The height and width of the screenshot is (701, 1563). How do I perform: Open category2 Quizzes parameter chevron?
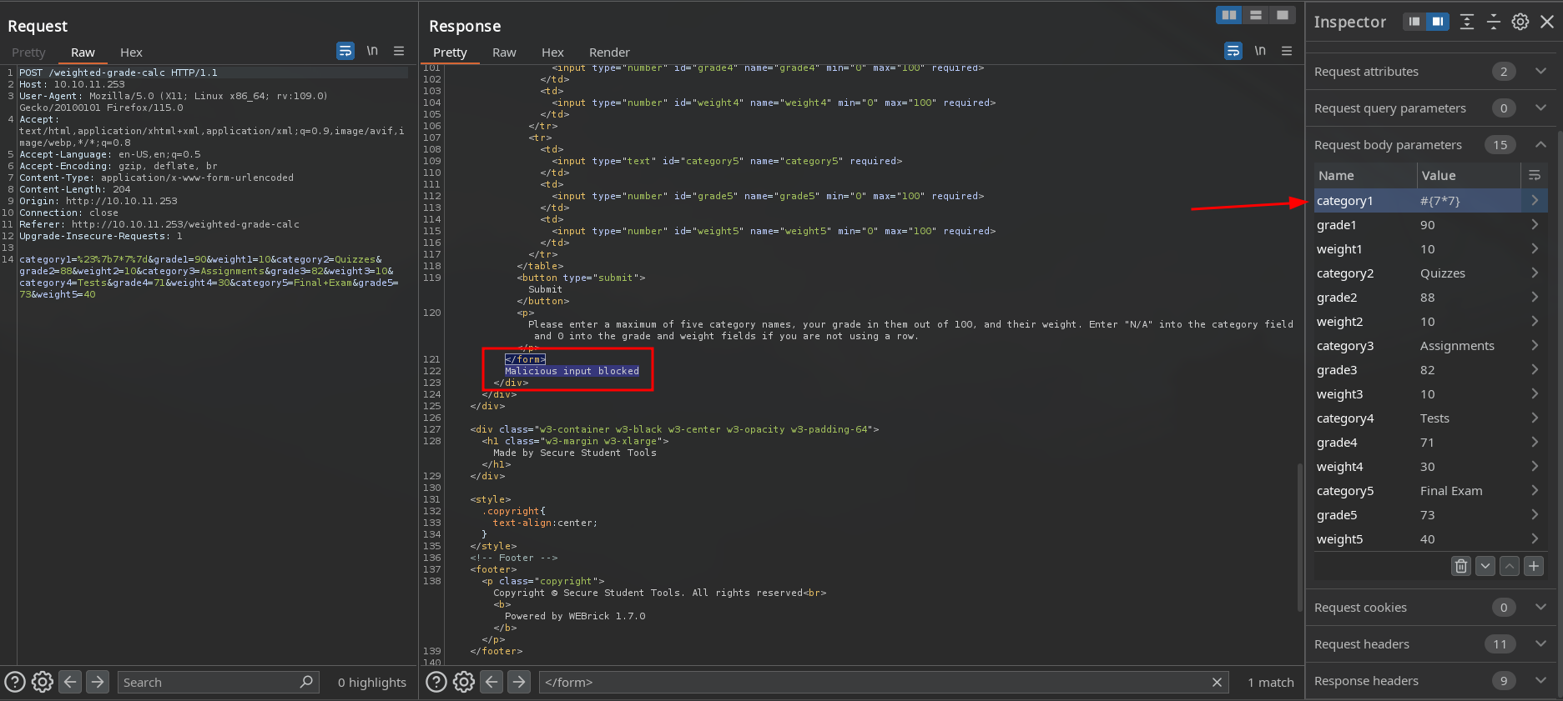[1535, 273]
